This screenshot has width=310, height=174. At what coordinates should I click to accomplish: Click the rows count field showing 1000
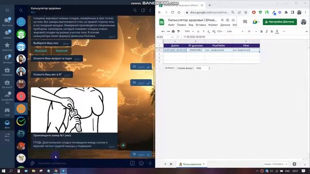click(x=201, y=68)
